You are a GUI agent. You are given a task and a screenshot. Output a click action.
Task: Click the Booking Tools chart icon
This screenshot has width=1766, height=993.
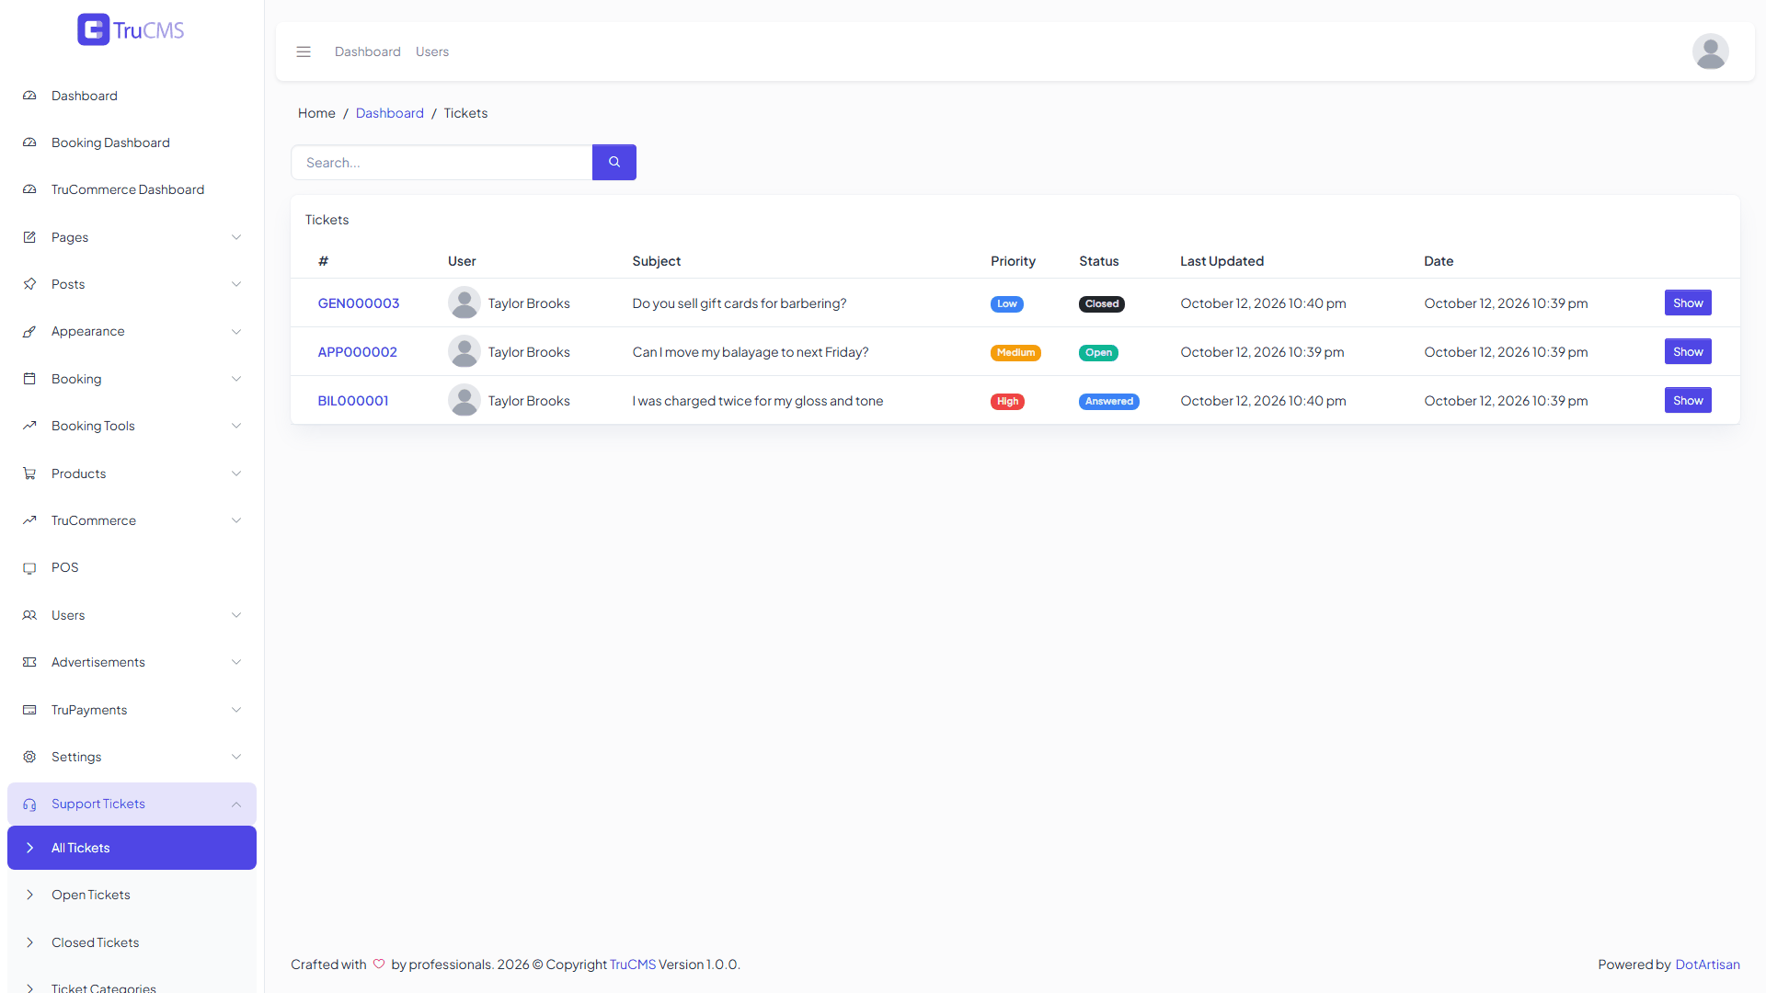click(29, 426)
